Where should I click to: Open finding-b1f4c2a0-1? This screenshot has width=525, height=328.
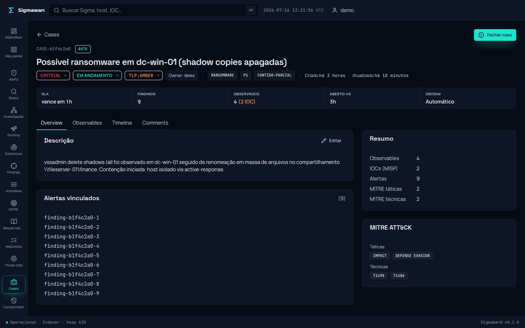pyautogui.click(x=72, y=218)
